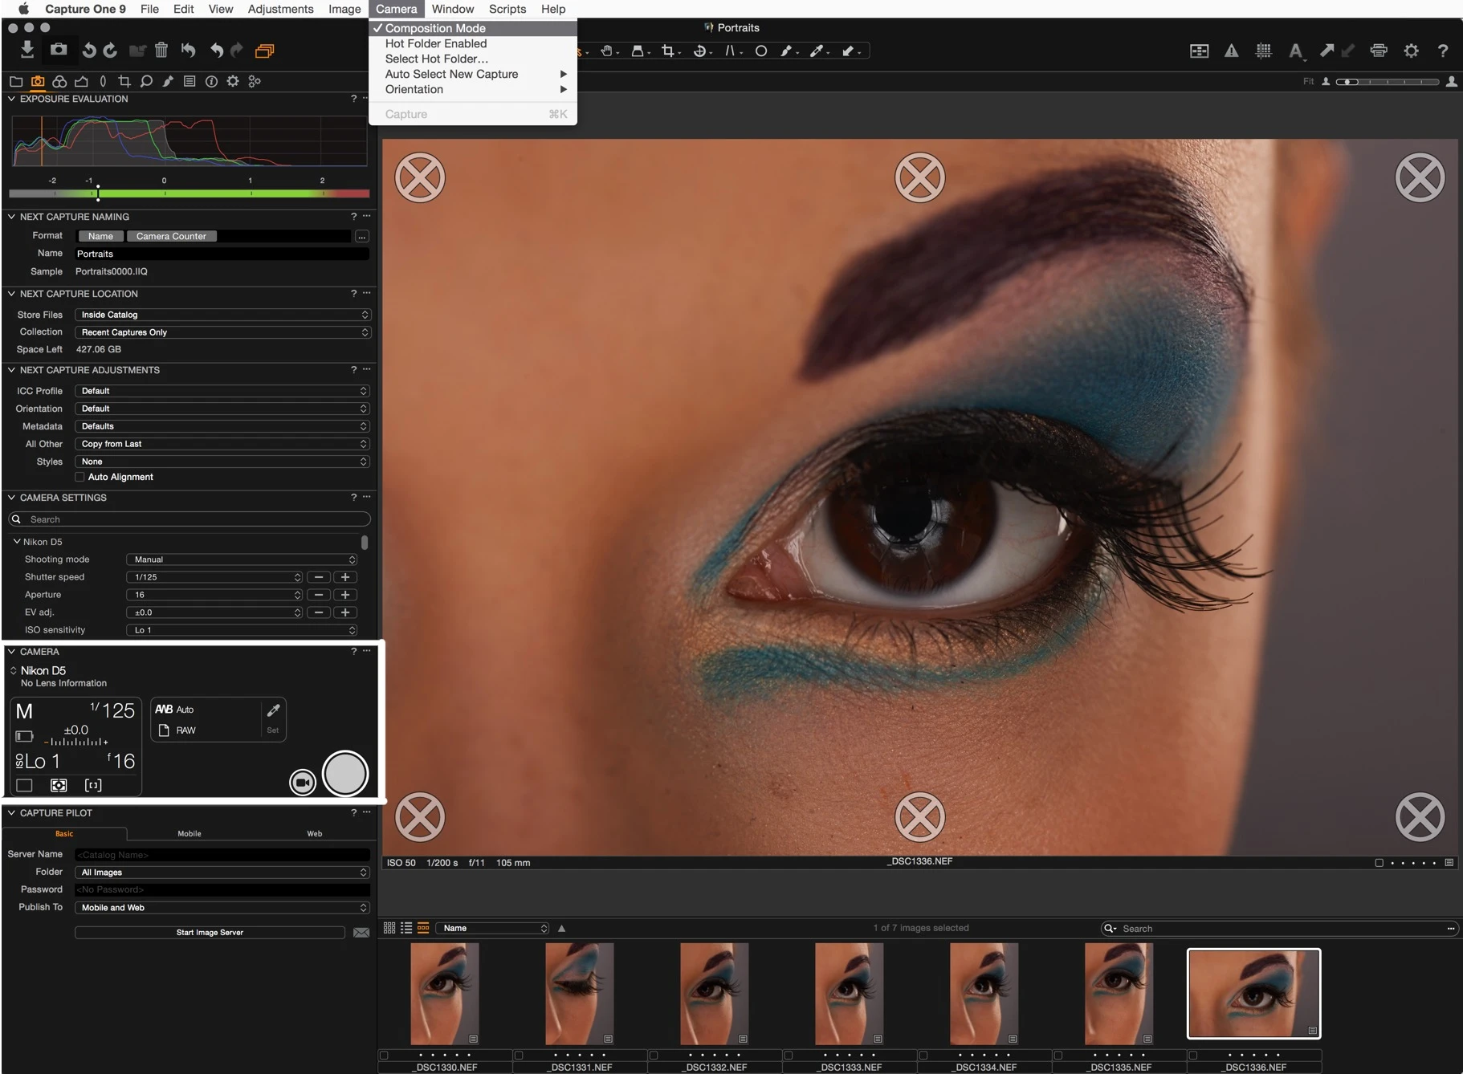Open the Store Files dropdown
The image size is (1463, 1074).
222,315
